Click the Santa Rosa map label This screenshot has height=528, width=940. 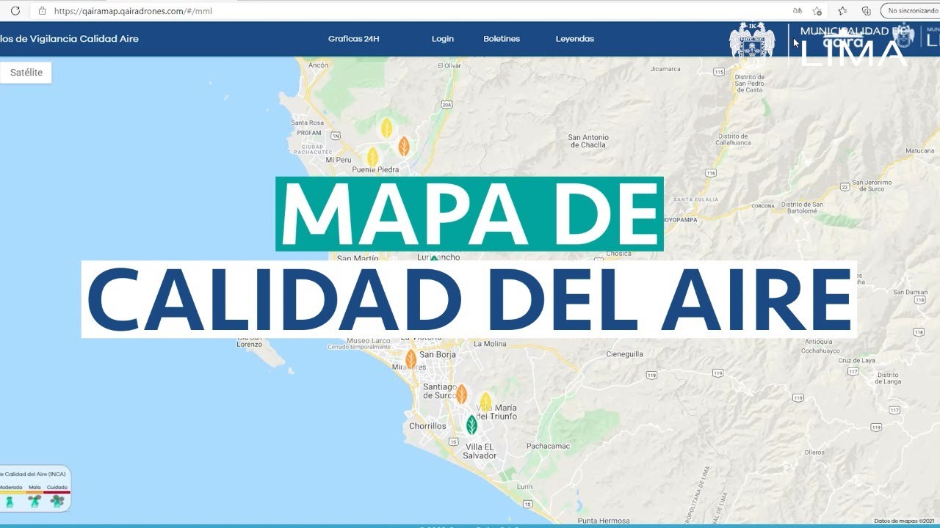[x=307, y=123]
